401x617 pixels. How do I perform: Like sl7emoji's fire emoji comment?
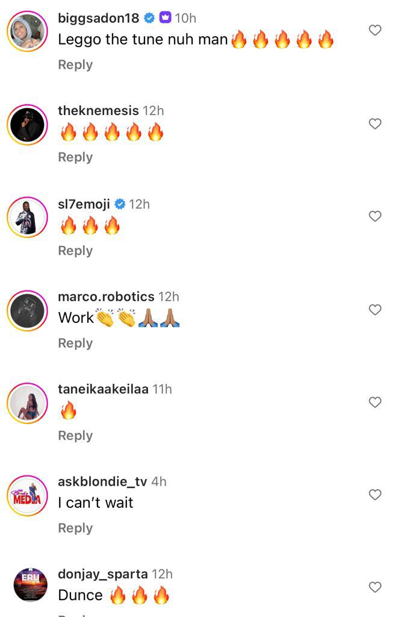375,216
